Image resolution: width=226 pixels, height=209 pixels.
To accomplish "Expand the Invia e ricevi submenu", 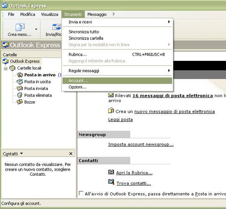I will [x=117, y=22].
